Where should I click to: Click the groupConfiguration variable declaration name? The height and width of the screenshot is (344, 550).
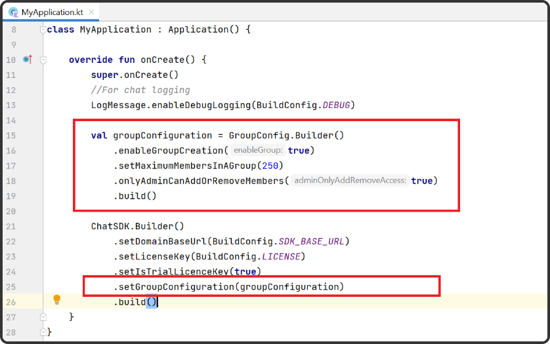tap(162, 136)
